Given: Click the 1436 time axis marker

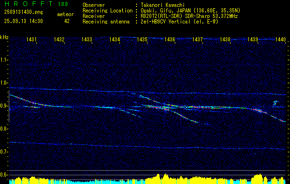Looking at the screenshot, I should click(x=170, y=39).
